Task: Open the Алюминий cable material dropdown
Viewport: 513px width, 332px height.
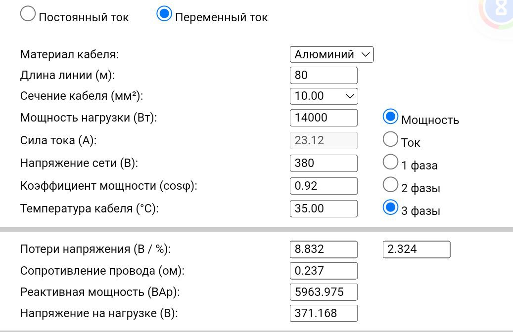Action: [332, 54]
